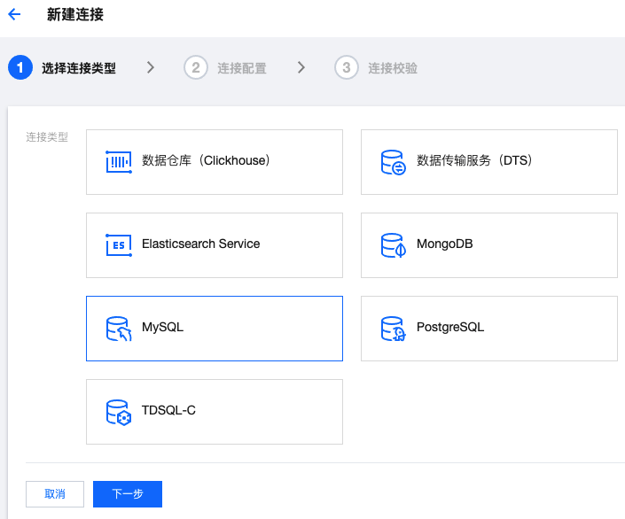The height and width of the screenshot is (519, 625).
Task: Open the 选择连接类型 step label
Action: (79, 68)
